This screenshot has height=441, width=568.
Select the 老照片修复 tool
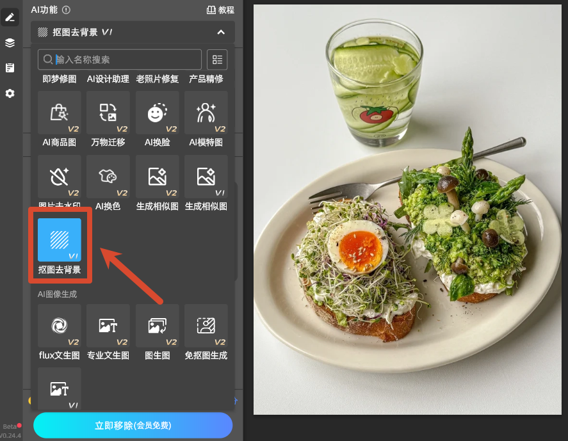tap(158, 79)
